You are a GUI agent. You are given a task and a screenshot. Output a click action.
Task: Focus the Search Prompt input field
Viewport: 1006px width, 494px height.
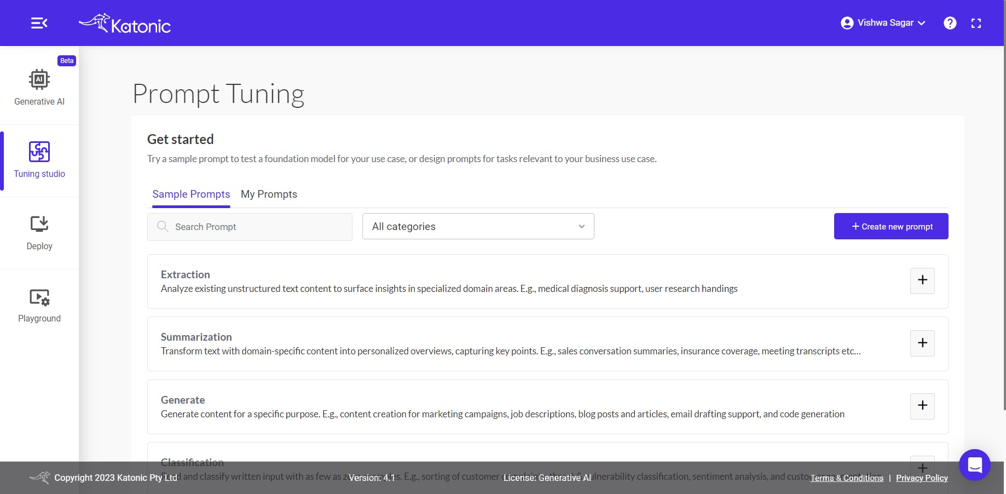250,227
